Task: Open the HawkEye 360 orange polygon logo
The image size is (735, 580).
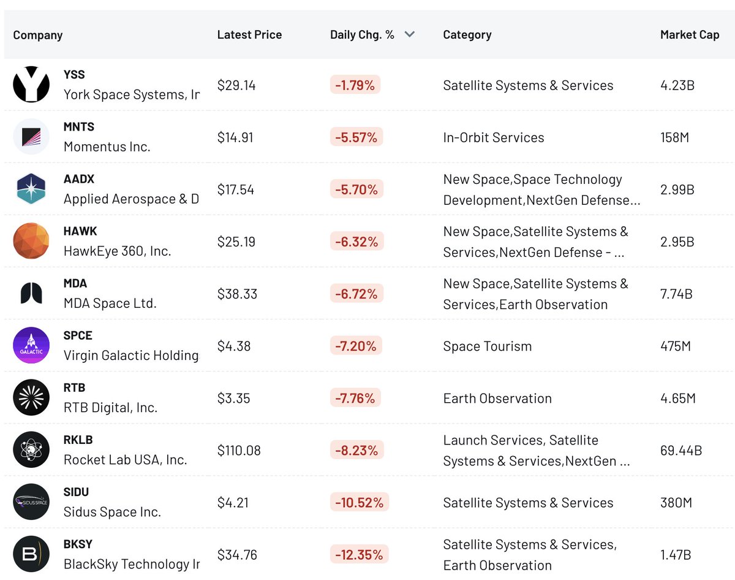Action: pyautogui.click(x=31, y=242)
